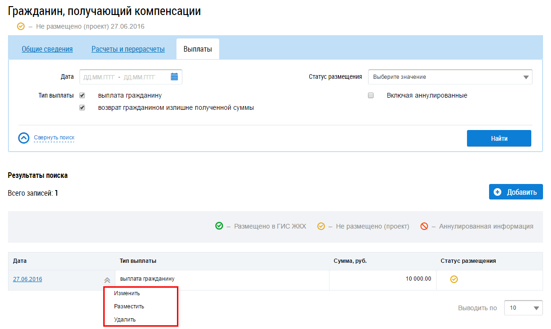
Task: Switch to the 'Расчеты и перерасчеты' tab
Action: (128, 49)
